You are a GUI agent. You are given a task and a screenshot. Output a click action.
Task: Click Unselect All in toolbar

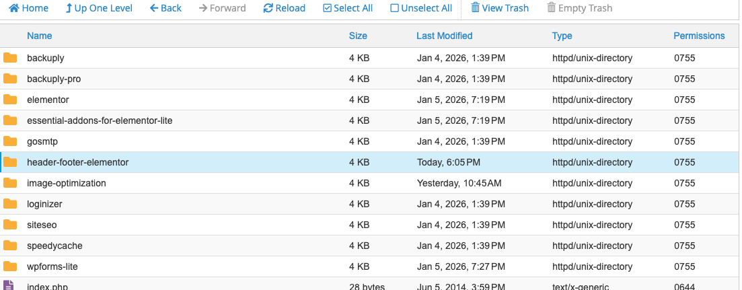point(421,8)
